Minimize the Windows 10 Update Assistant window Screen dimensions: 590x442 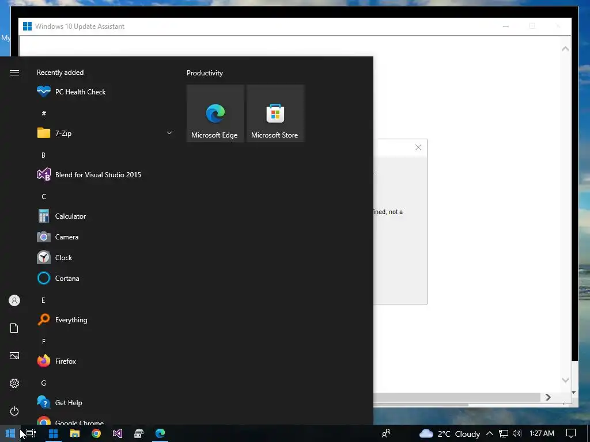[x=506, y=26]
